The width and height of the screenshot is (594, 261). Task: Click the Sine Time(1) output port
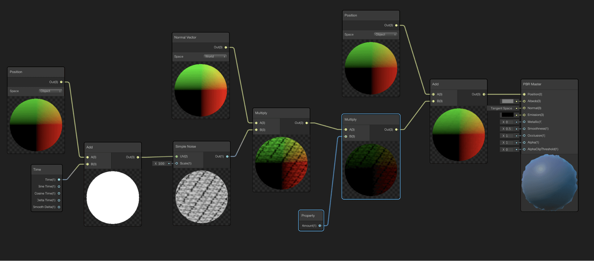[x=59, y=186]
